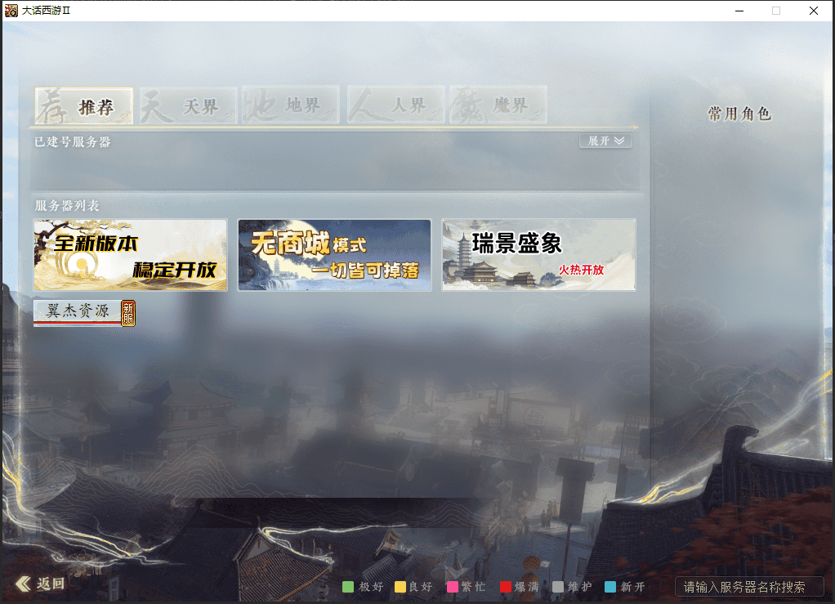Switch to the 推荐 tab

click(84, 106)
